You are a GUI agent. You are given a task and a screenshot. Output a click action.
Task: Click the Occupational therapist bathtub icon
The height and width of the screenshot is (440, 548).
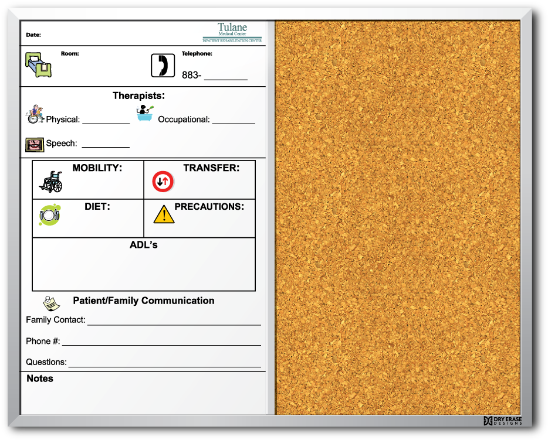click(145, 114)
